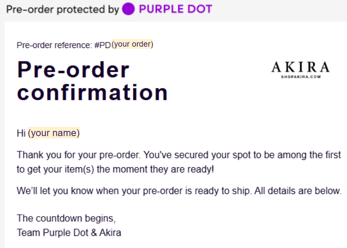Click the AKIRA logo

pyautogui.click(x=301, y=70)
